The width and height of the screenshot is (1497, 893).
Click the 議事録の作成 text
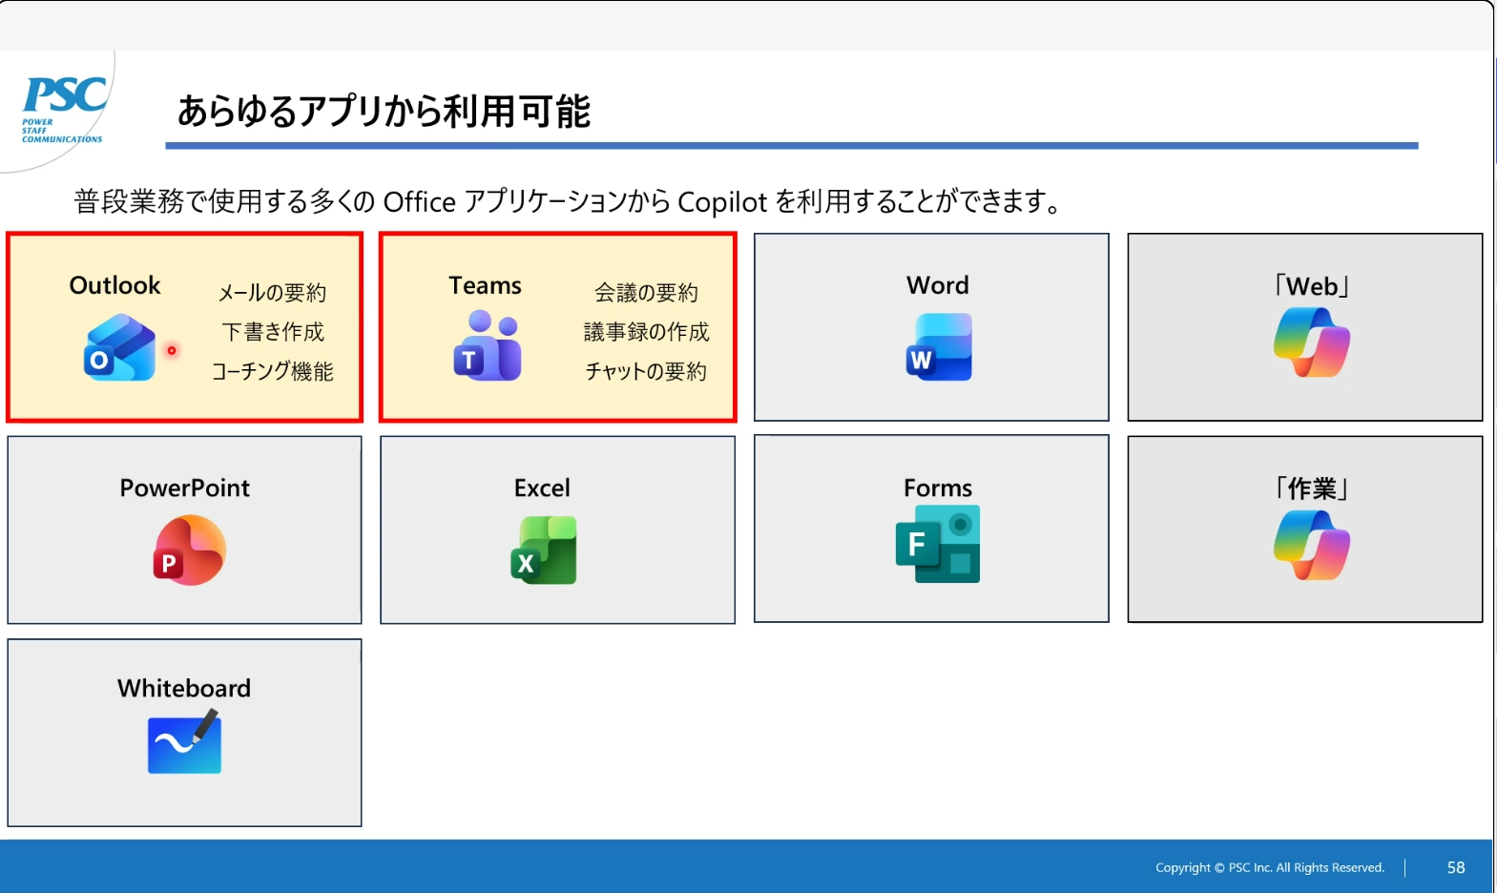(647, 332)
